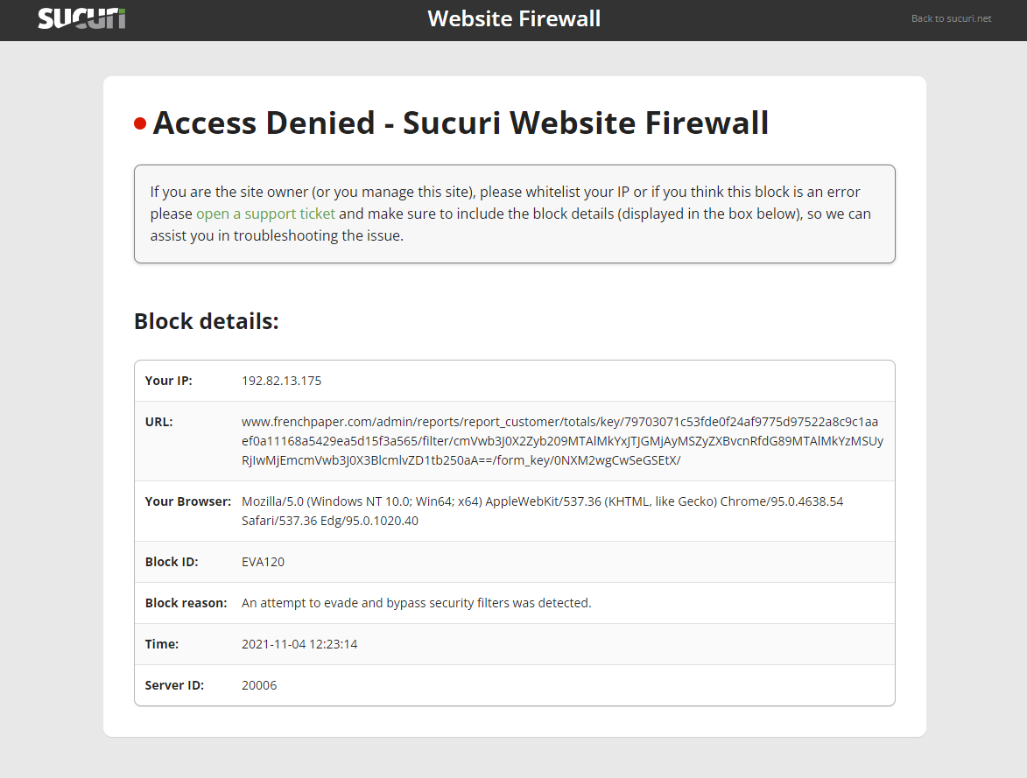1027x778 pixels.
Task: Click the Block details heading
Action: click(206, 321)
